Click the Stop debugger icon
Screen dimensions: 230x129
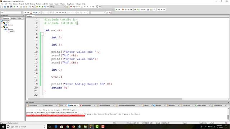[93, 6]
